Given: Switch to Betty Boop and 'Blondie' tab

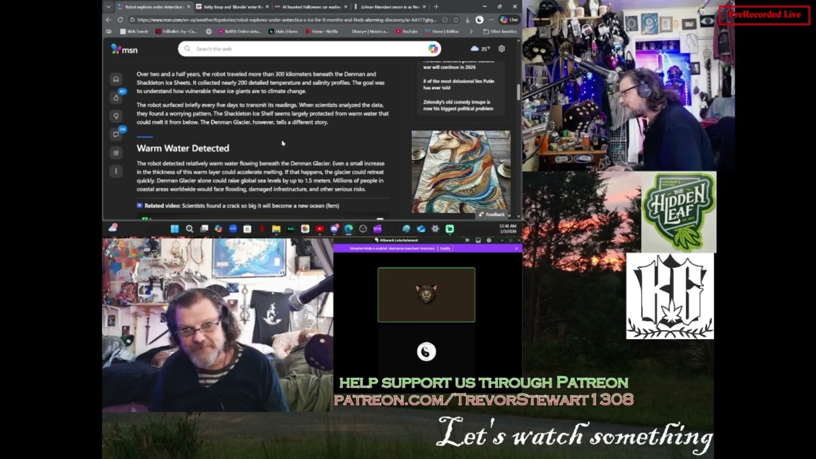Looking at the screenshot, I should [x=233, y=6].
